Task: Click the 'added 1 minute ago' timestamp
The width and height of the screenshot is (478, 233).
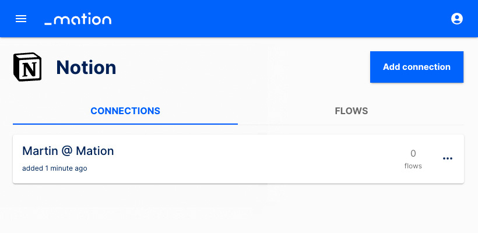Action: pos(55,168)
